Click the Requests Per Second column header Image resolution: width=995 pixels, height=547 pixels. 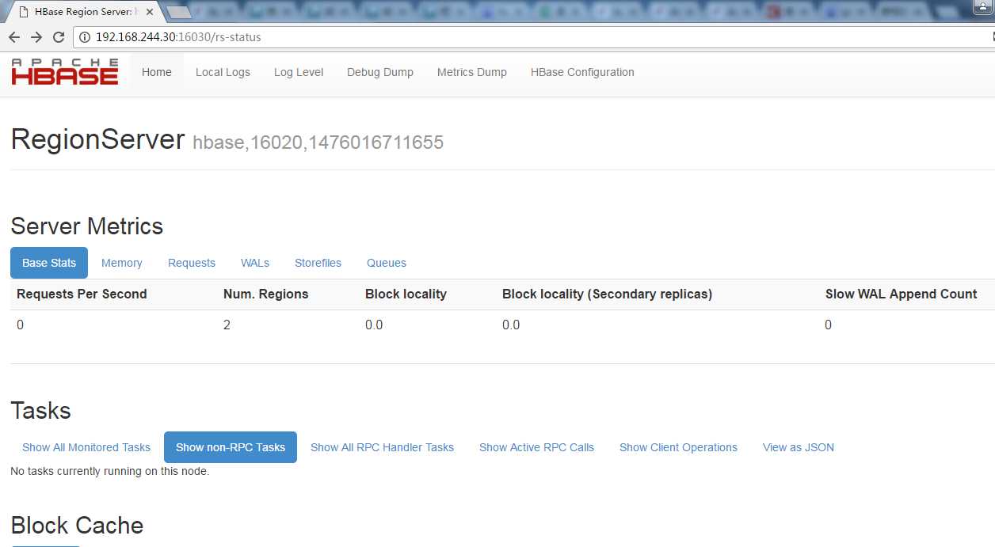point(82,294)
